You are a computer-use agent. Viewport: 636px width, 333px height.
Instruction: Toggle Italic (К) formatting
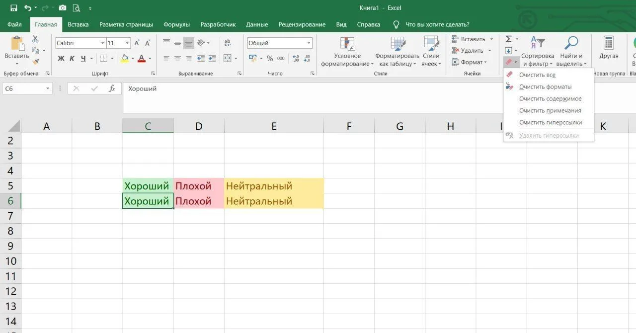[72, 58]
